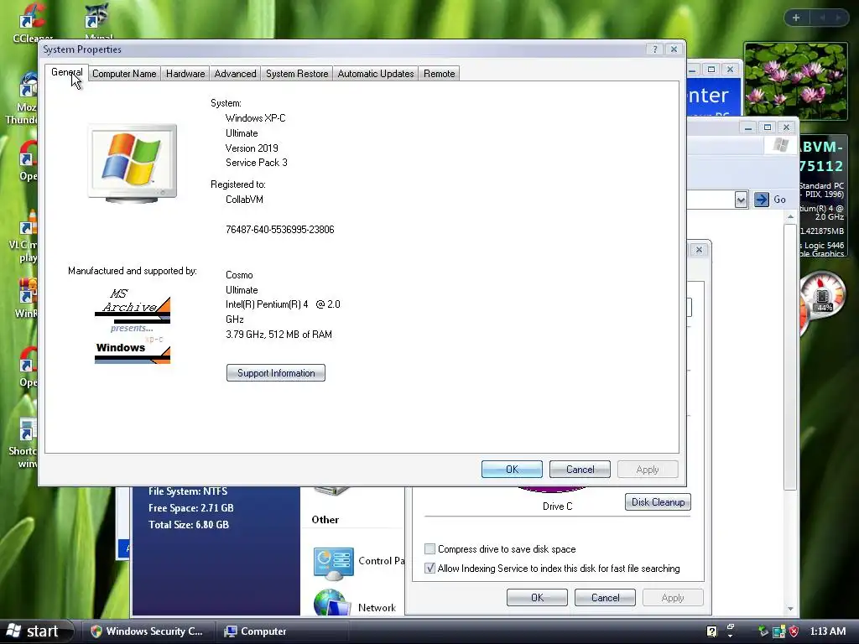859x644 pixels.
Task: Click the taskbar clock showing 1:13 AM
Action: (828, 631)
